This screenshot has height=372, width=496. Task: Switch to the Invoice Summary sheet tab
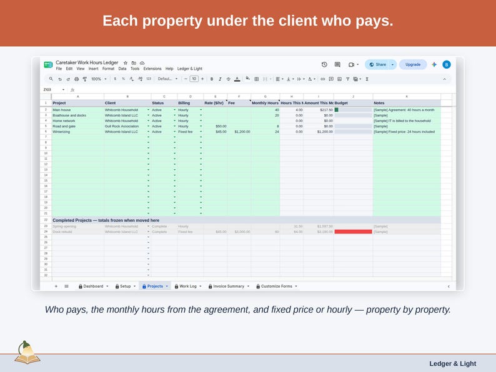229,286
